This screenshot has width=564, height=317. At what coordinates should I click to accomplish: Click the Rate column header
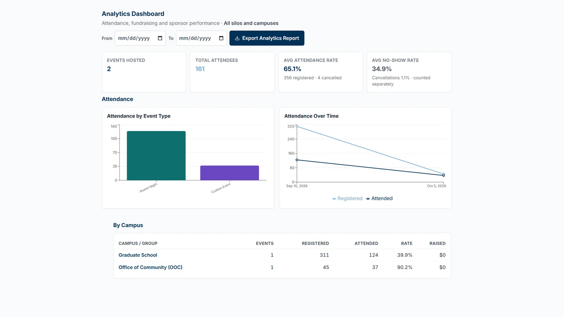click(407, 243)
